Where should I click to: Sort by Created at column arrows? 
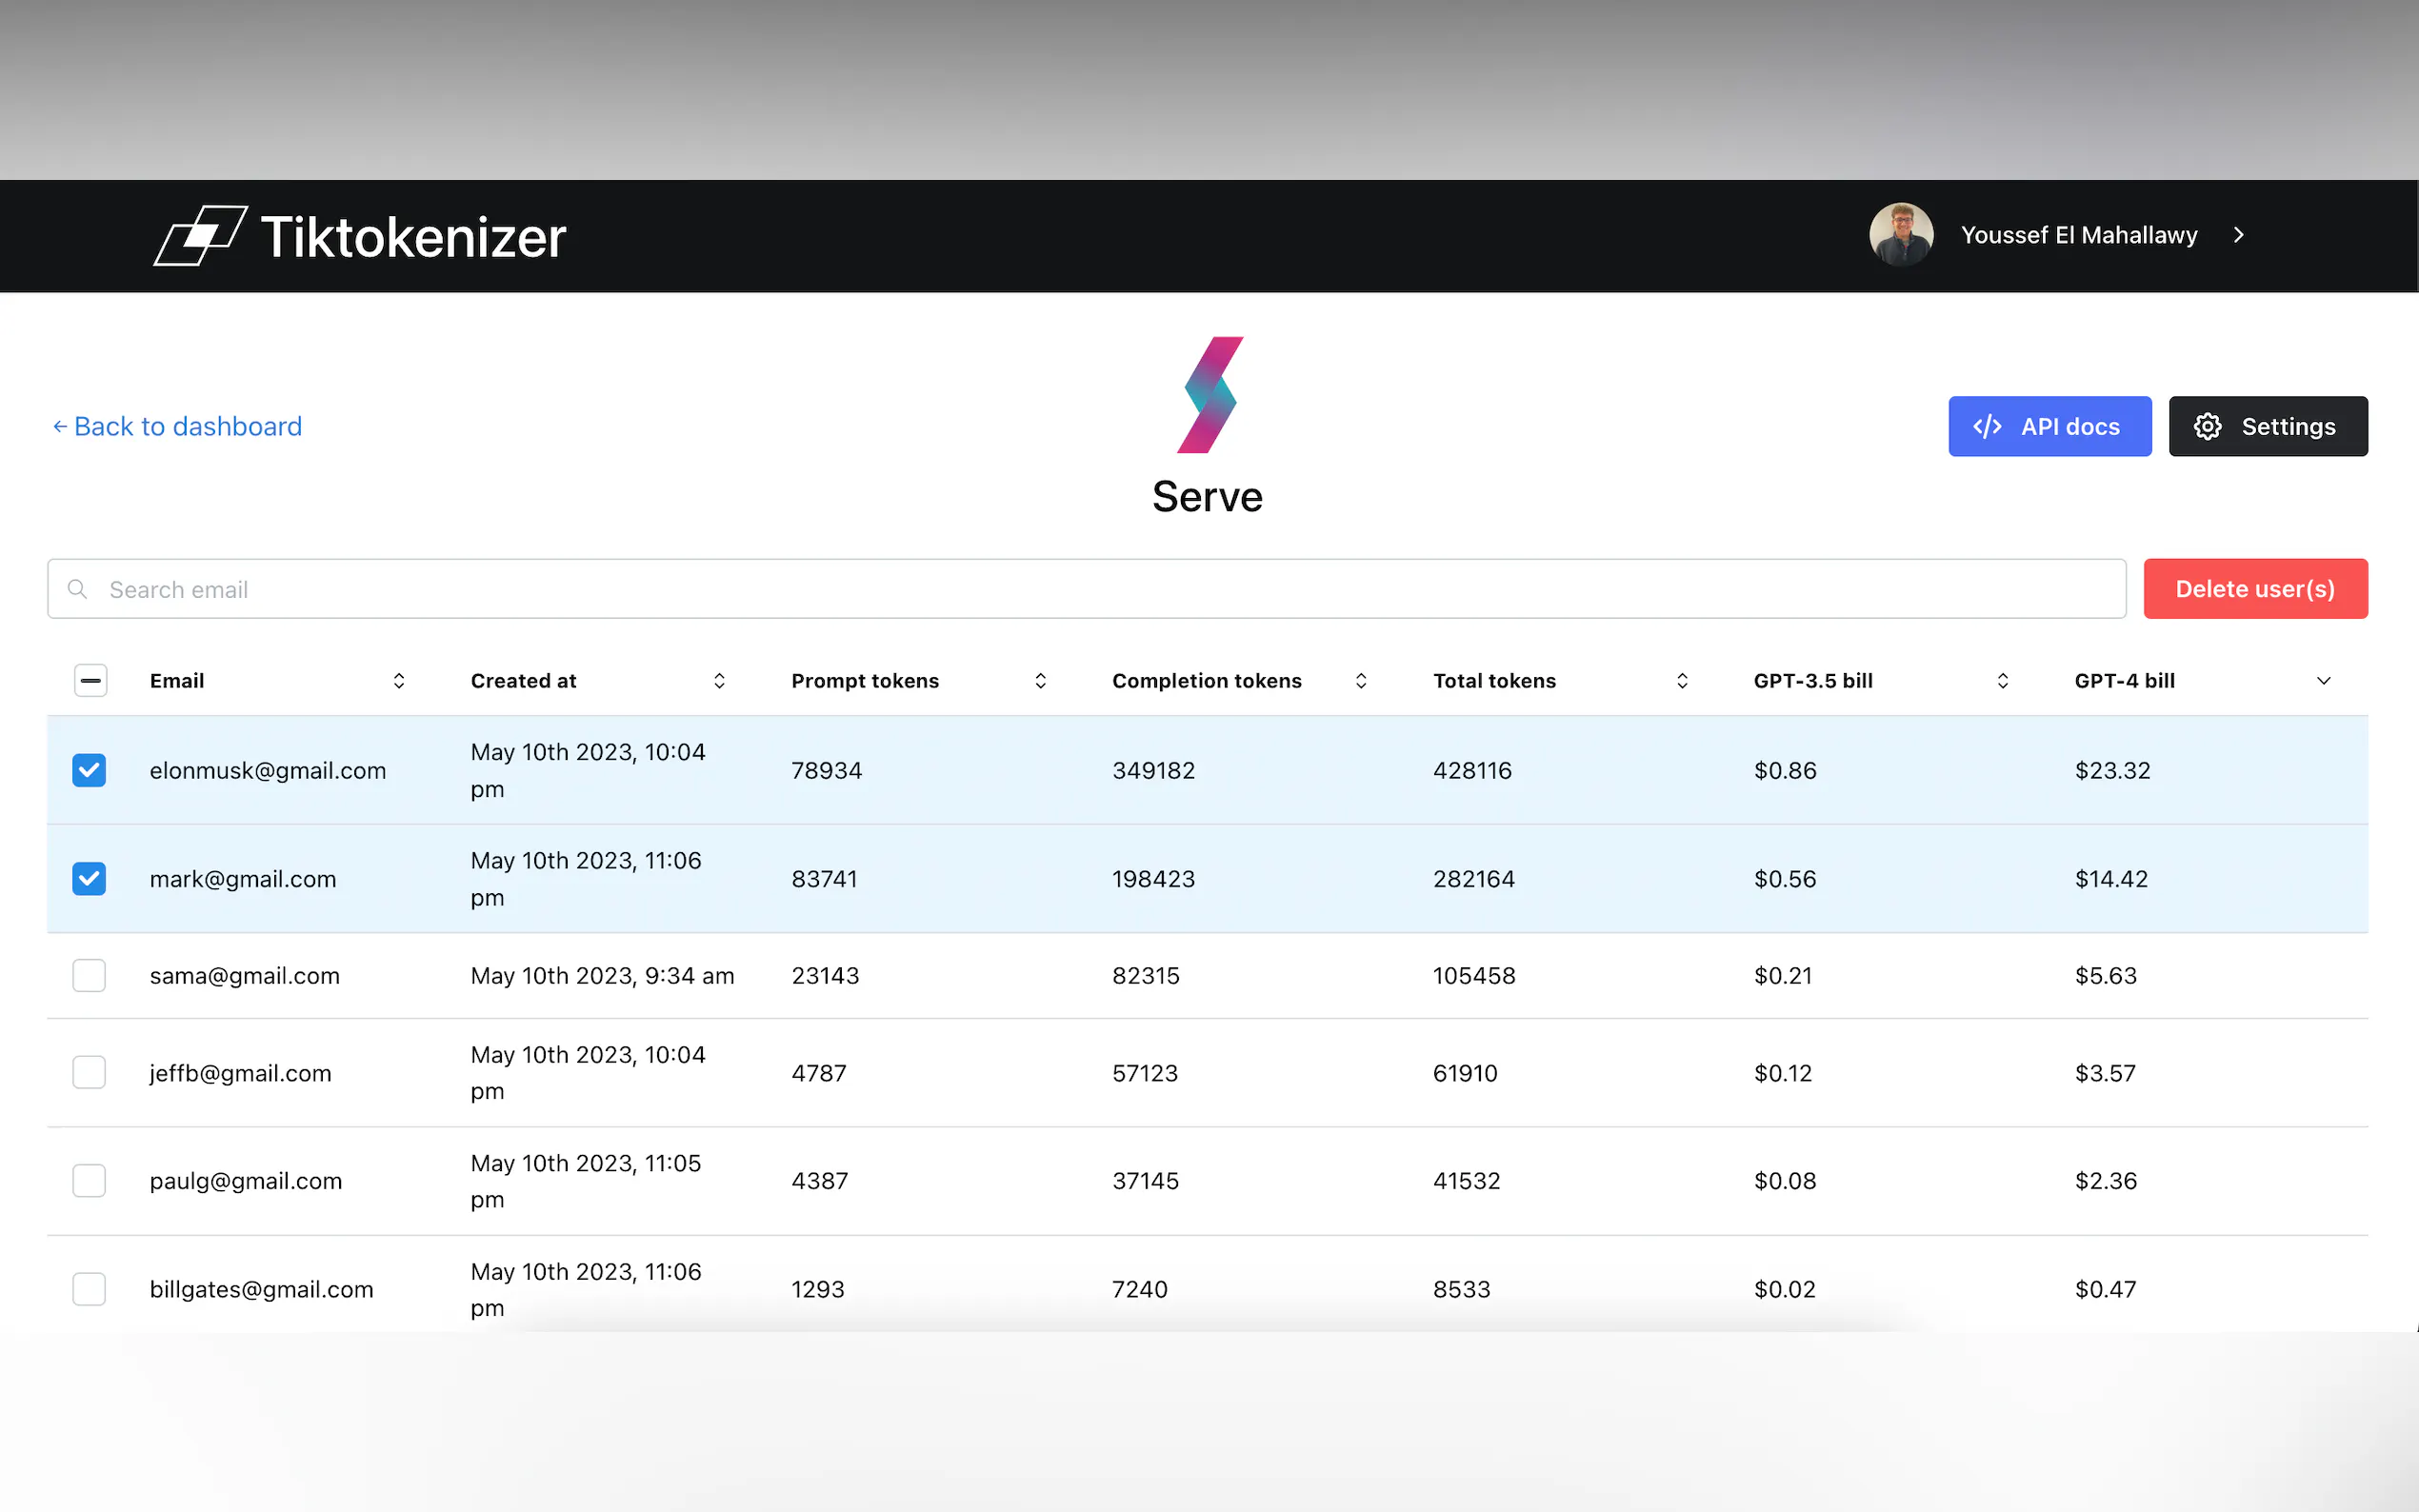pyautogui.click(x=719, y=681)
